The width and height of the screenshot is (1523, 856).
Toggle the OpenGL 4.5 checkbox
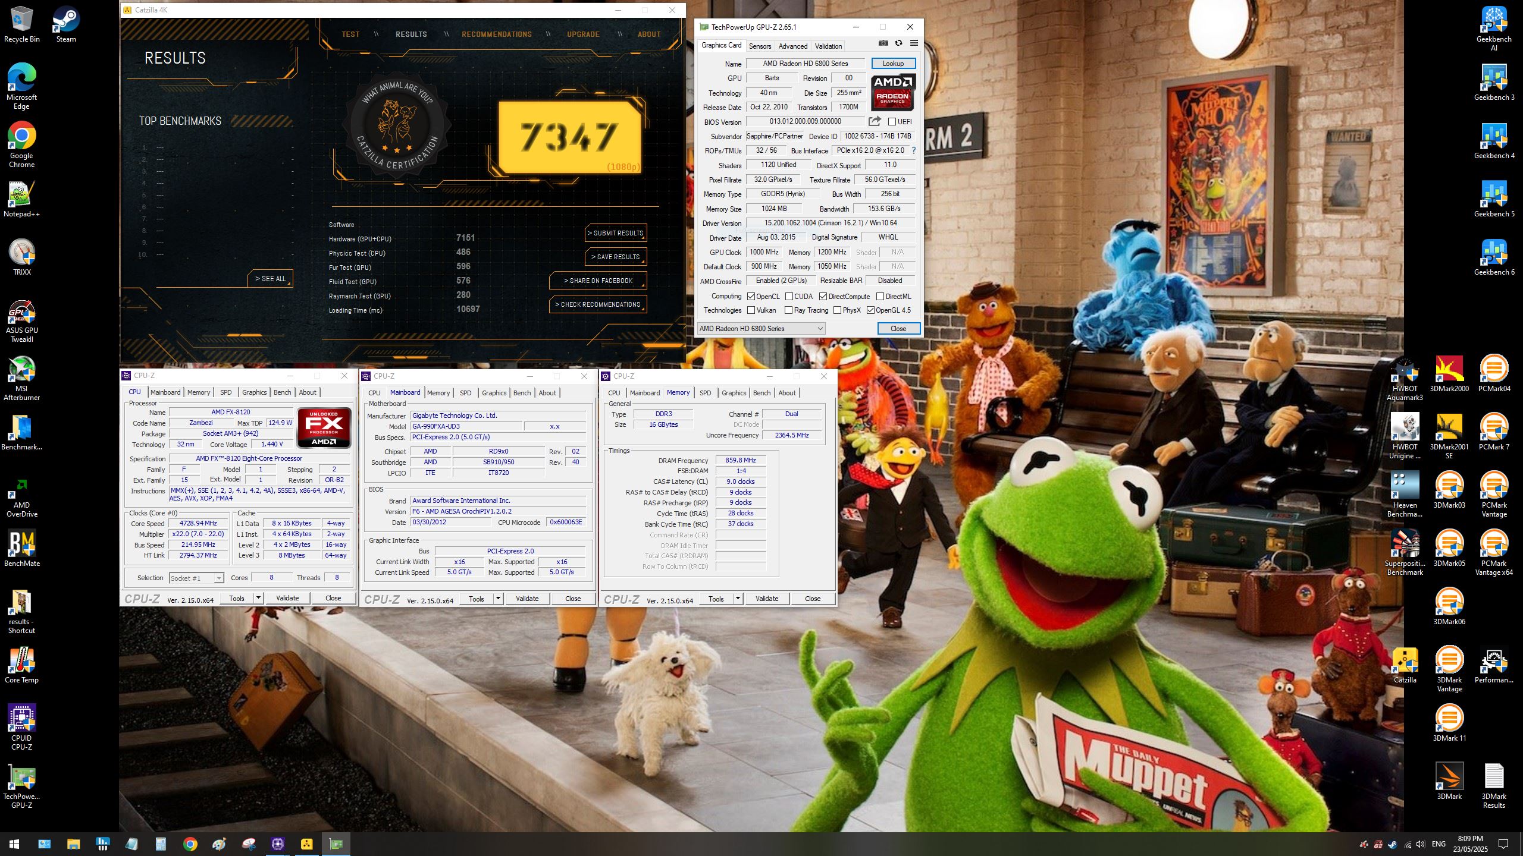pyautogui.click(x=870, y=310)
